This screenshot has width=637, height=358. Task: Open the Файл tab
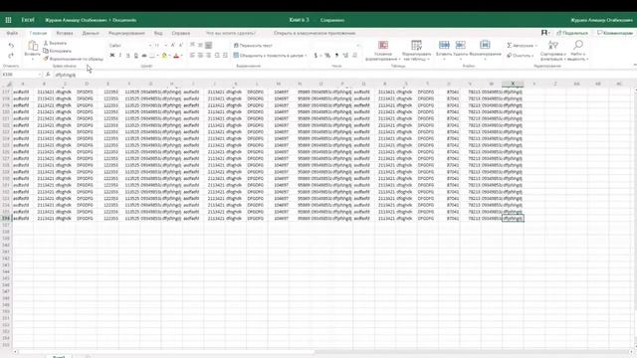click(x=12, y=33)
